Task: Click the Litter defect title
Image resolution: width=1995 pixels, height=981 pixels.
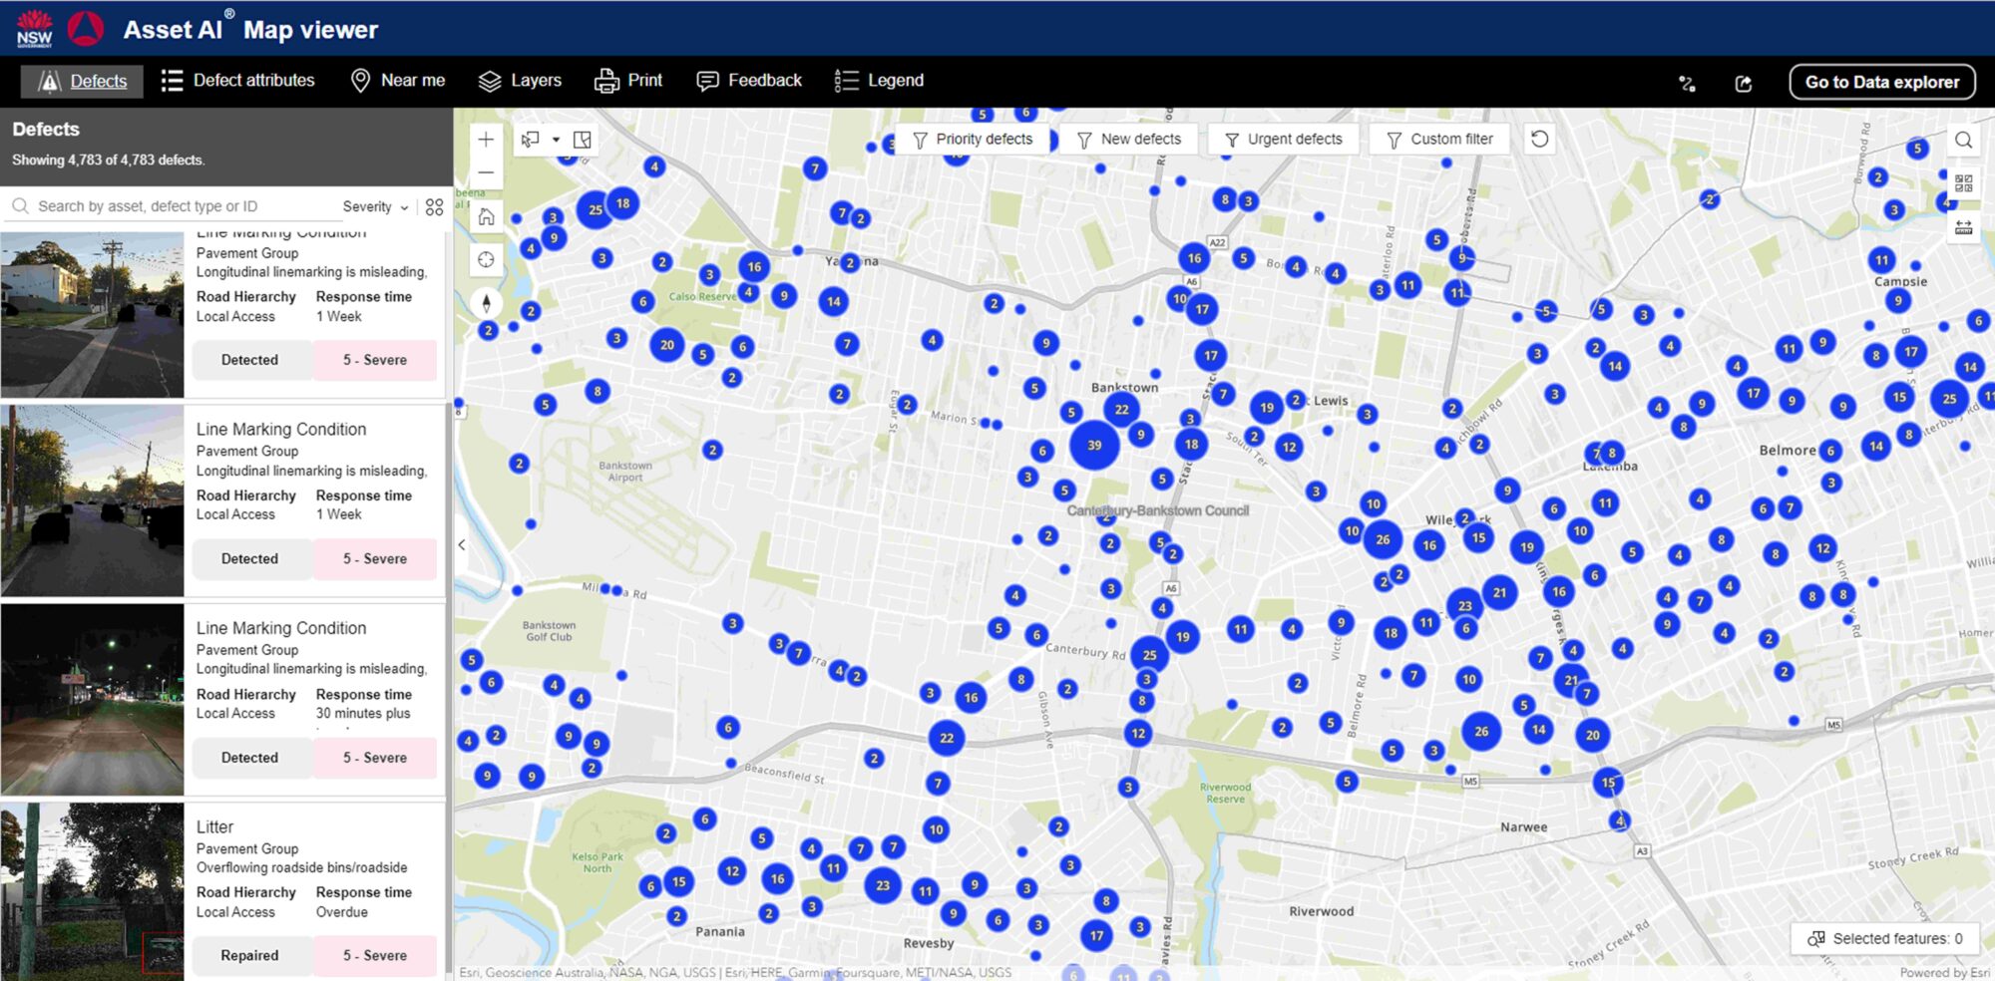Action: (214, 826)
